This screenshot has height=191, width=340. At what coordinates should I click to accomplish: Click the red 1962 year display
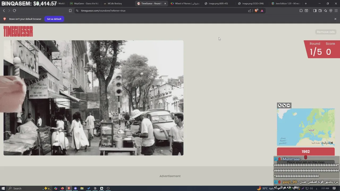306,151
